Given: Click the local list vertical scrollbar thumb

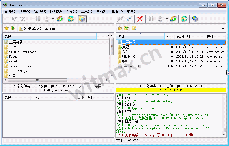Looking at the screenshot, I should pyautogui.click(x=111, y=47).
